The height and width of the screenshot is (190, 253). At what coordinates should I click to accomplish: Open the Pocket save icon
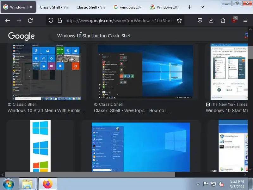200,20
